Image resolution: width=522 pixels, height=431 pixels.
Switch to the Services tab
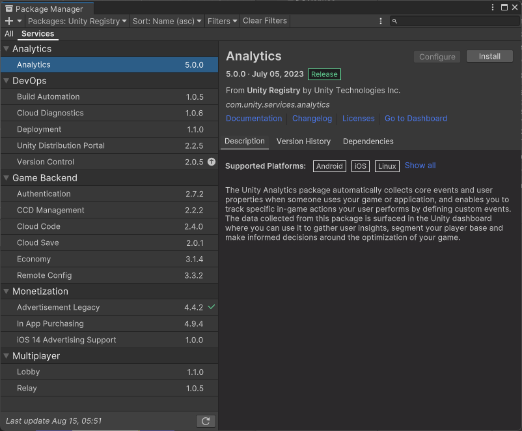tap(38, 34)
